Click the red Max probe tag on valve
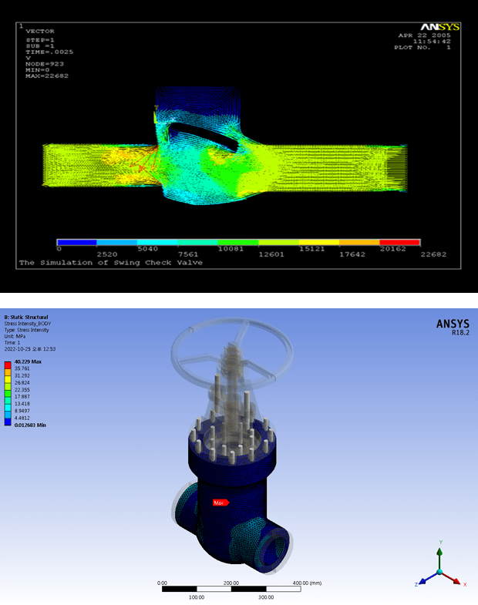The image size is (478, 605). pyautogui.click(x=220, y=502)
